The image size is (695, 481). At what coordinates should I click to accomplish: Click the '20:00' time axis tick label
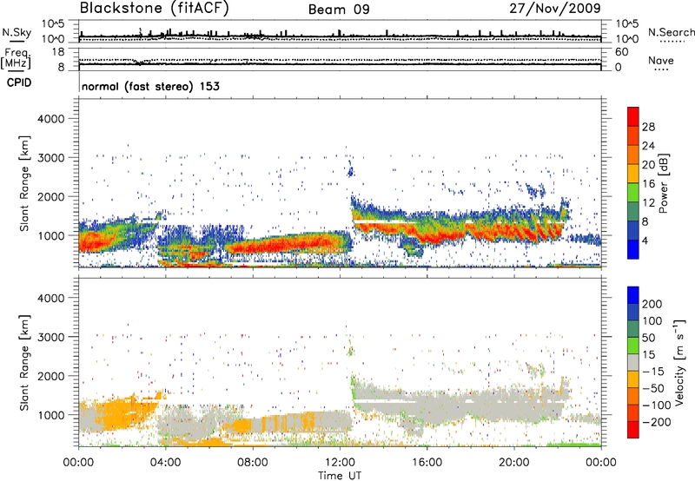pyautogui.click(x=513, y=463)
